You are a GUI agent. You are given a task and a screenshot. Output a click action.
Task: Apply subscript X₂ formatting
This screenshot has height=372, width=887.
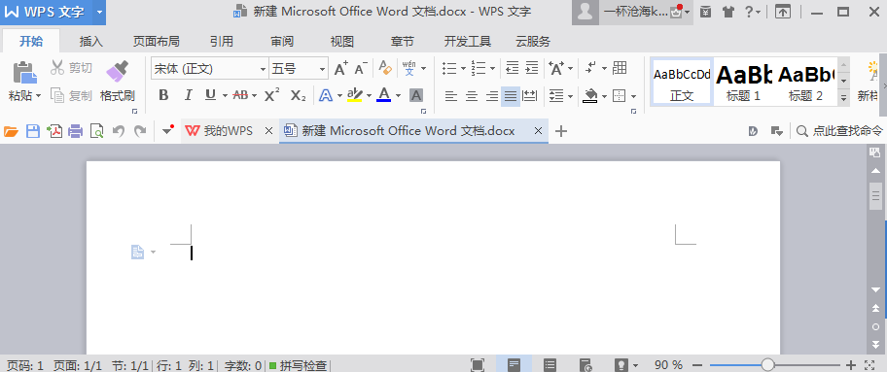click(299, 95)
